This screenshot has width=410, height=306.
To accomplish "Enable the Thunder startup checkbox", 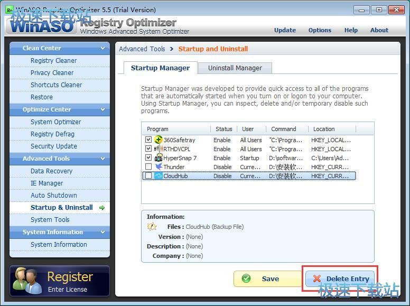I will 148,166.
